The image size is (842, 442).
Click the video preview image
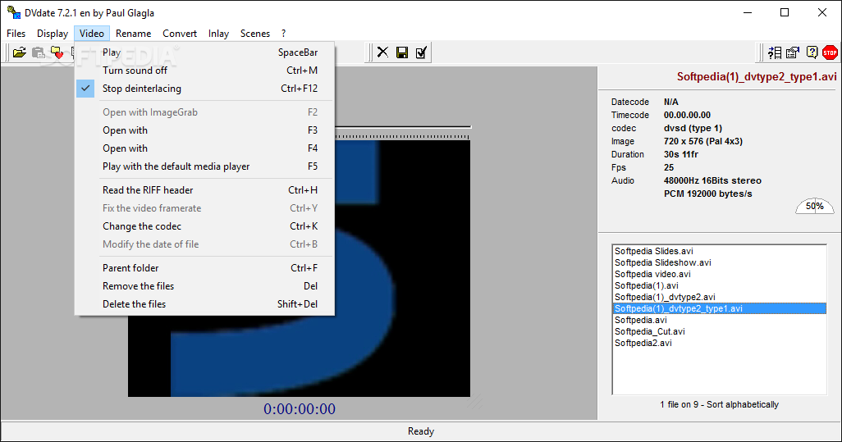299,268
